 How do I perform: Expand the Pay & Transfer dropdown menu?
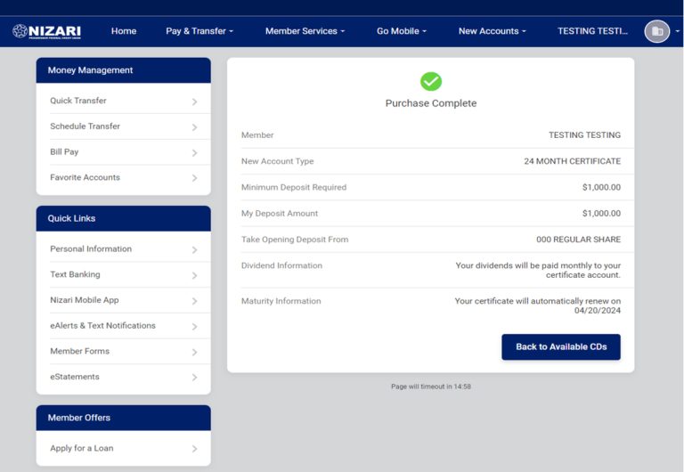199,31
